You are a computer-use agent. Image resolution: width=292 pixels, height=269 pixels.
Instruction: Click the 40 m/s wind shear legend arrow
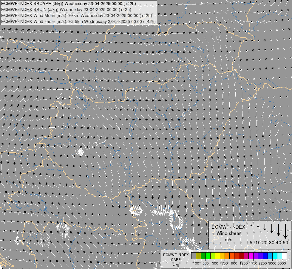[x=279, y=230]
